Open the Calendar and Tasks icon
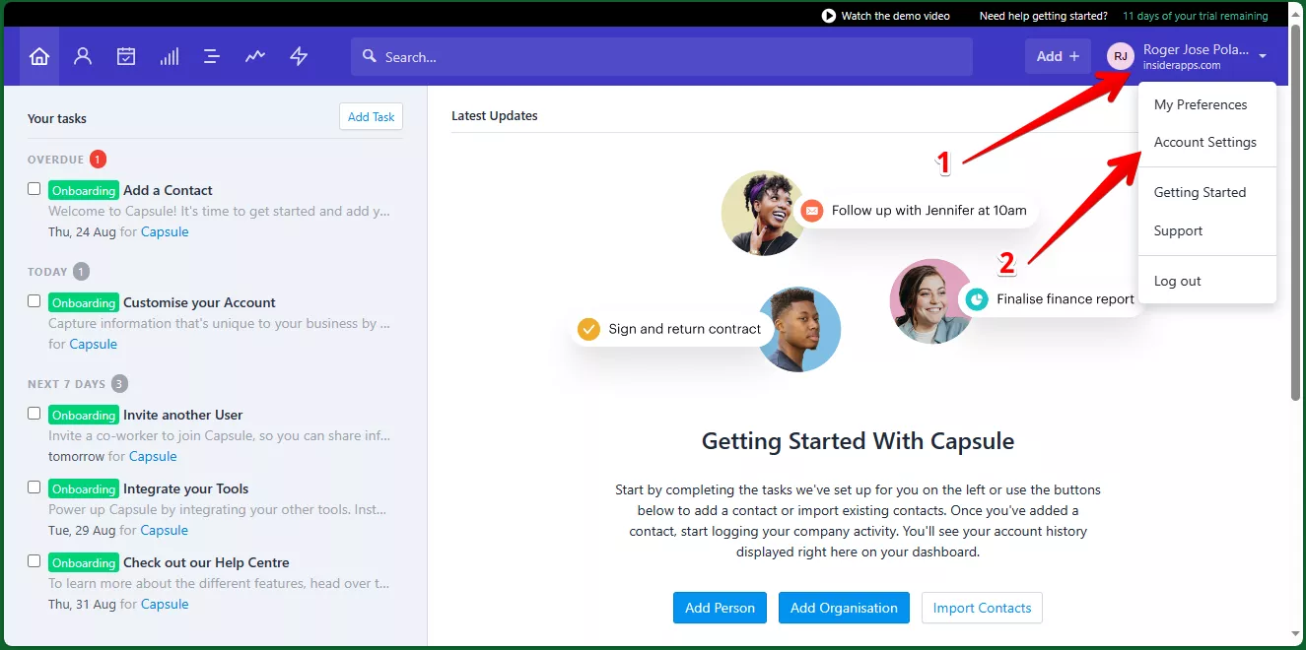The height and width of the screenshot is (650, 1306). coord(126,56)
